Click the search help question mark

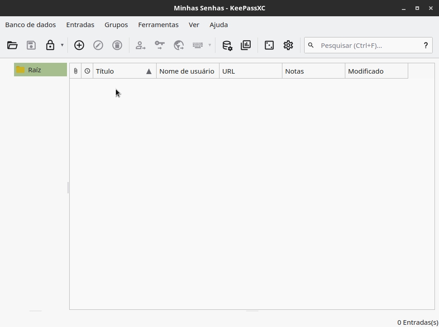tap(425, 45)
